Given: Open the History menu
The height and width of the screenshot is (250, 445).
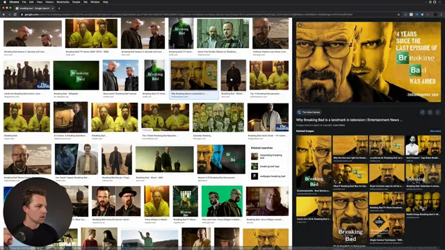Looking at the screenshot, I should [49, 2].
